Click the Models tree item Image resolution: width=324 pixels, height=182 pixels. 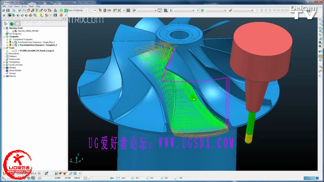pos(13,68)
